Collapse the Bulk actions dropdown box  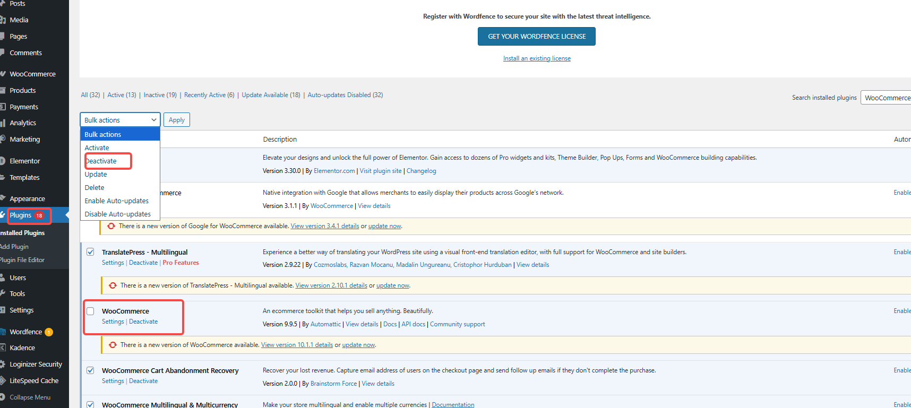tap(119, 120)
